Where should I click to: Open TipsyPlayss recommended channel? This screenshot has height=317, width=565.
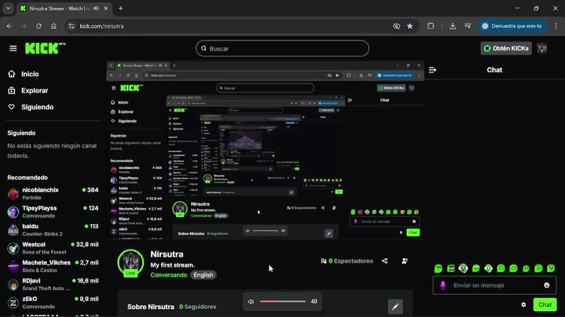pos(53,211)
